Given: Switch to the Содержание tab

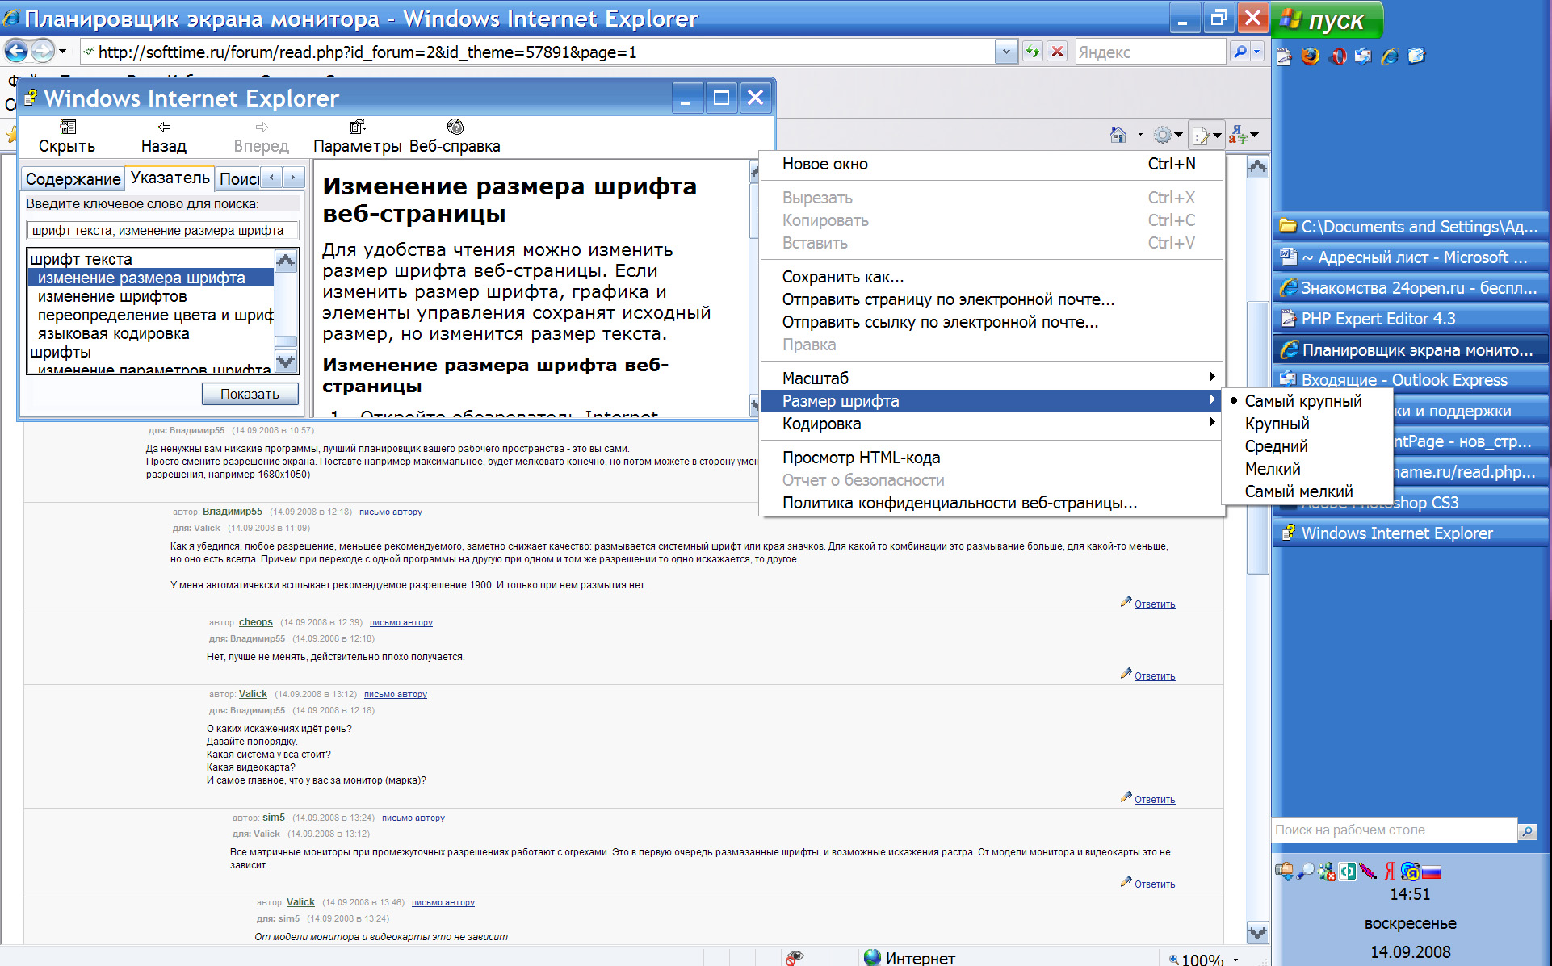Looking at the screenshot, I should tap(73, 179).
